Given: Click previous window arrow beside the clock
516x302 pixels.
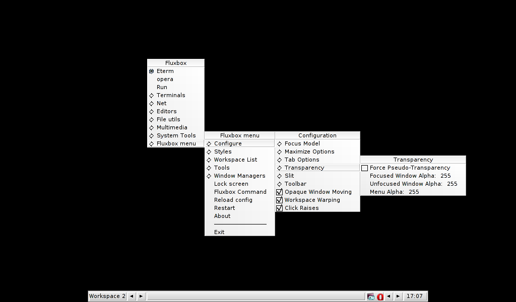Looking at the screenshot, I should 389,296.
